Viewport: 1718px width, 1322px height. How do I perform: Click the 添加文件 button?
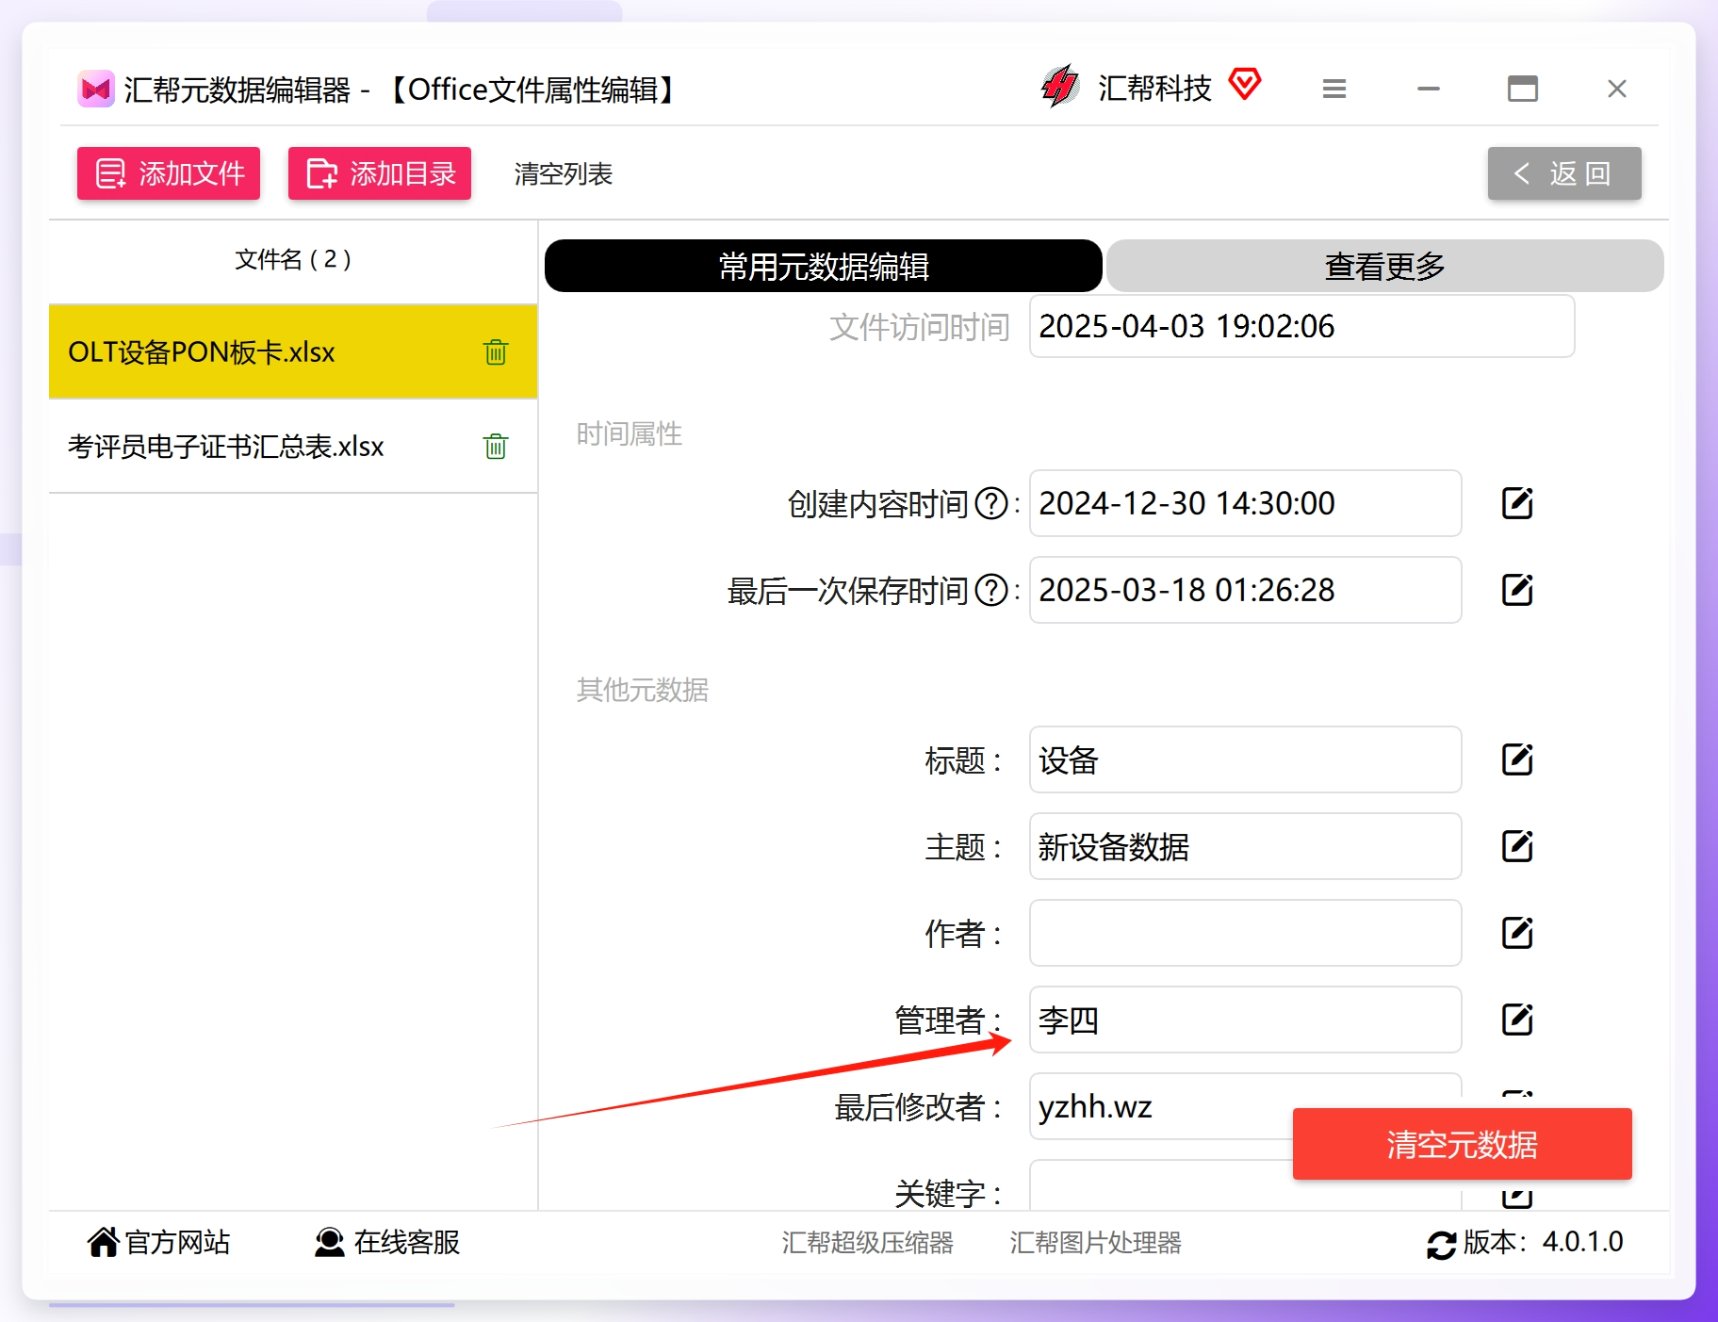[x=169, y=173]
